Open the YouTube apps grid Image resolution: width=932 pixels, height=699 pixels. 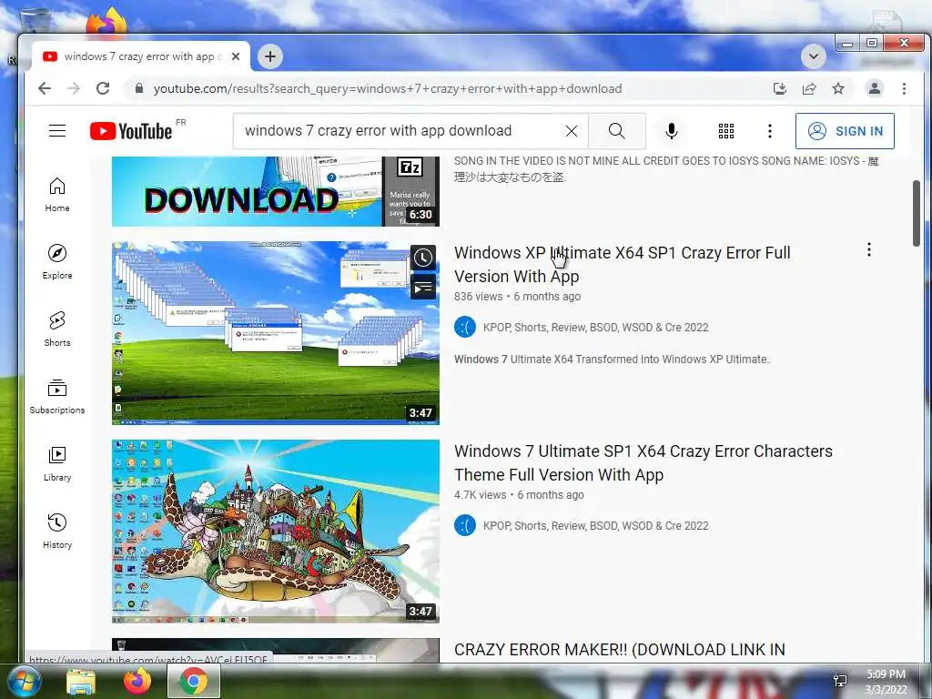click(725, 131)
